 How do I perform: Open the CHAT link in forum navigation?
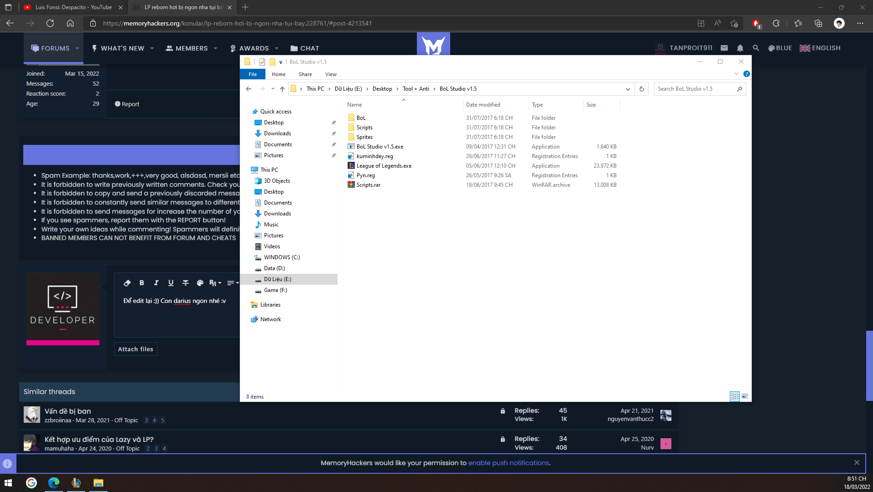pyautogui.click(x=305, y=48)
